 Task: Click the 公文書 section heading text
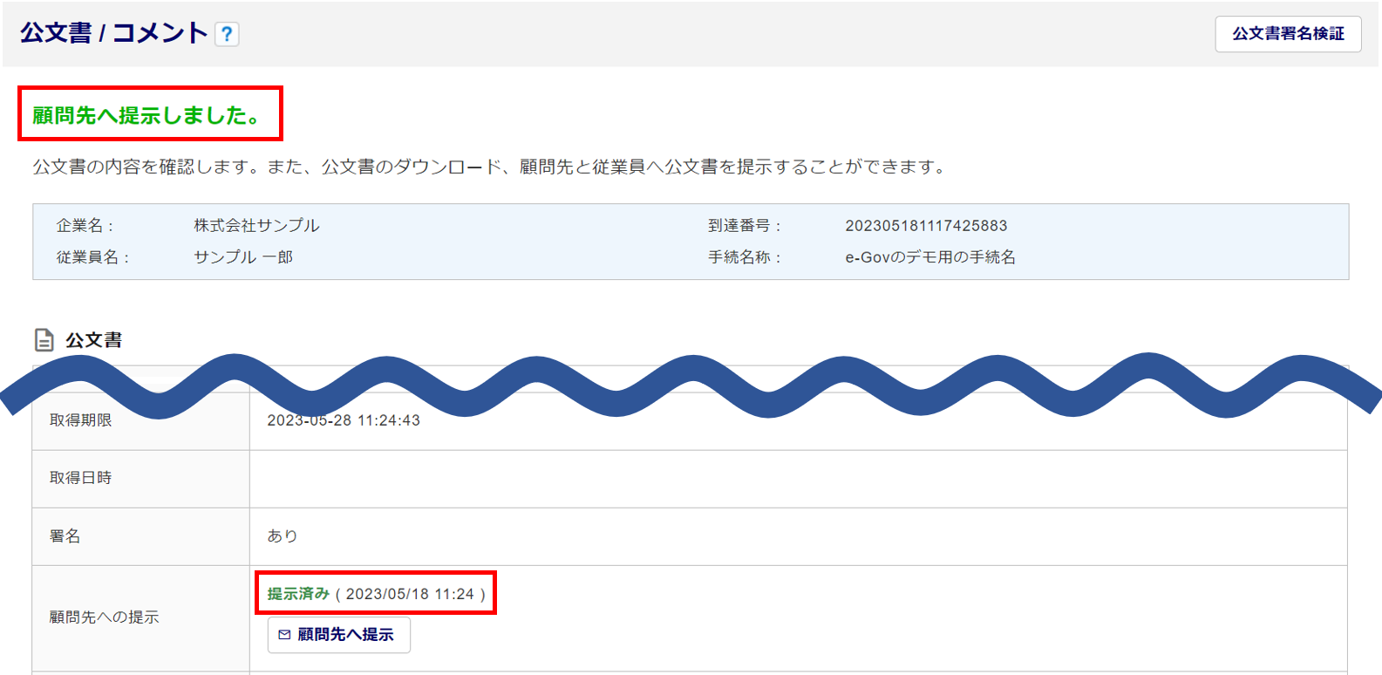(x=94, y=340)
